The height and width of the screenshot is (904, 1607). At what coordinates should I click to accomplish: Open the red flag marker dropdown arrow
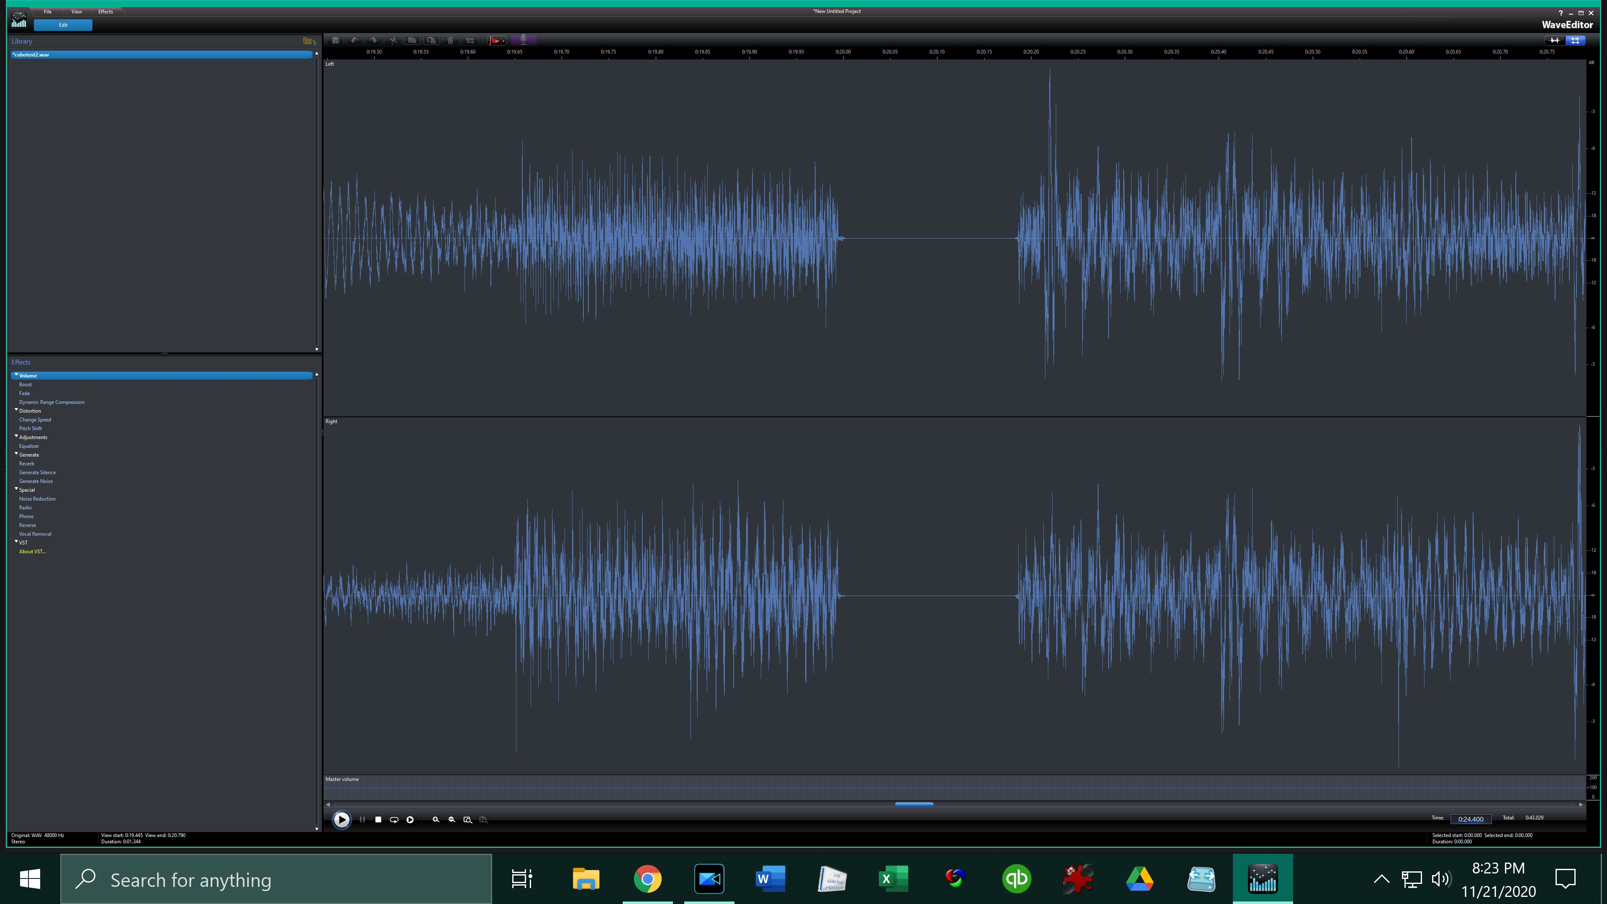[x=503, y=42]
